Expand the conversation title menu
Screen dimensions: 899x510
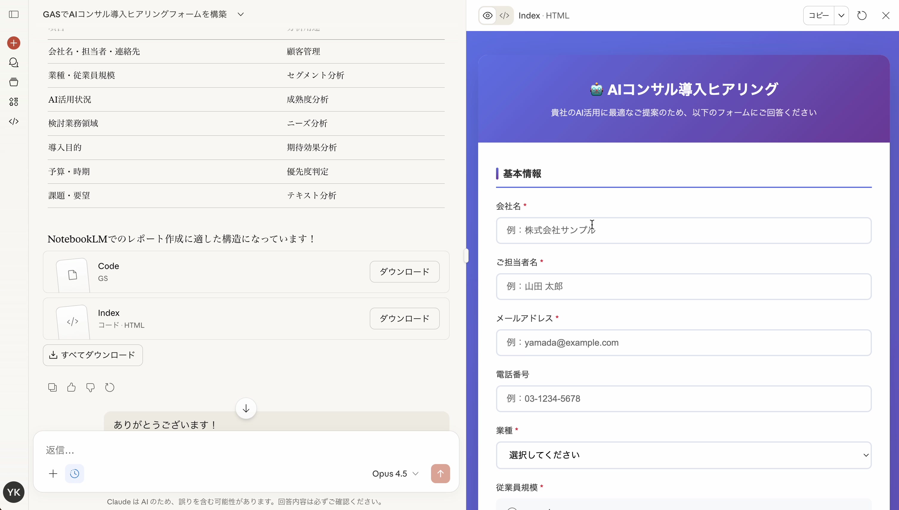pos(241,14)
